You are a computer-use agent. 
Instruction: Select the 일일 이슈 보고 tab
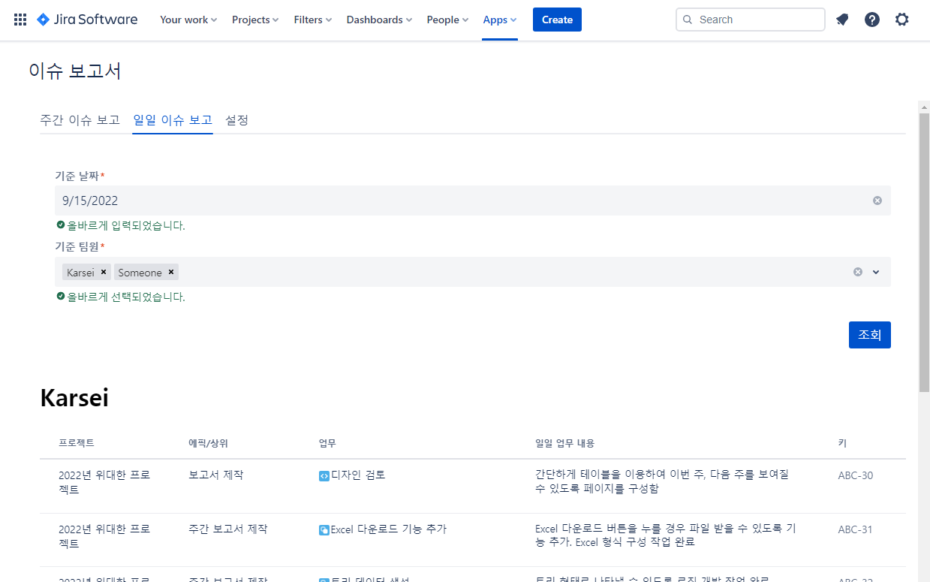click(173, 120)
